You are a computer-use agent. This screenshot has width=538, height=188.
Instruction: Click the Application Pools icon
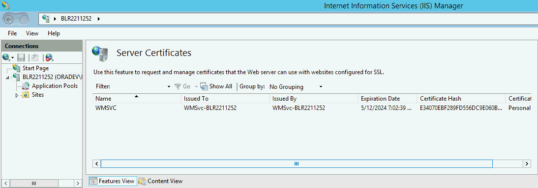coord(26,86)
